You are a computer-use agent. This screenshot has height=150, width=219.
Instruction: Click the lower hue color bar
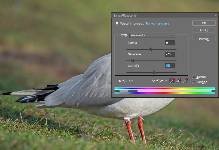point(165,93)
